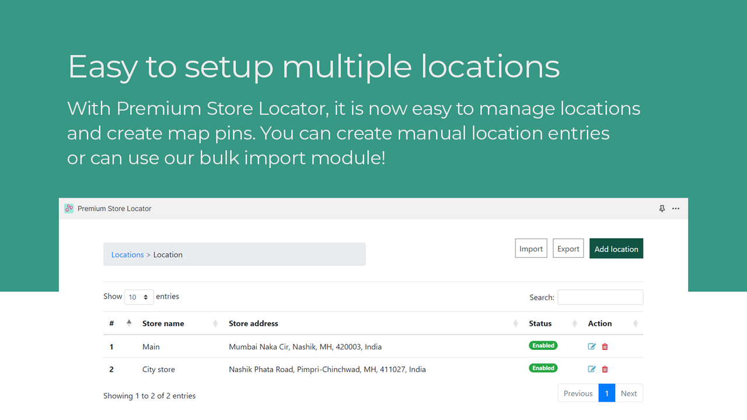Image resolution: width=747 pixels, height=420 pixels.
Task: Click the delete trash icon for Main store
Action: 605,346
